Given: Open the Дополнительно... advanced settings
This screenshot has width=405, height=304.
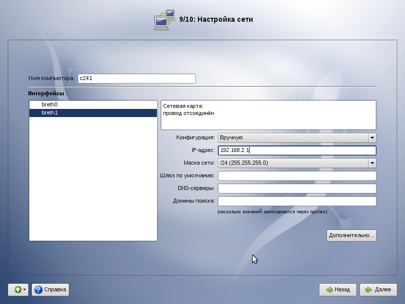Looking at the screenshot, I should 351,235.
